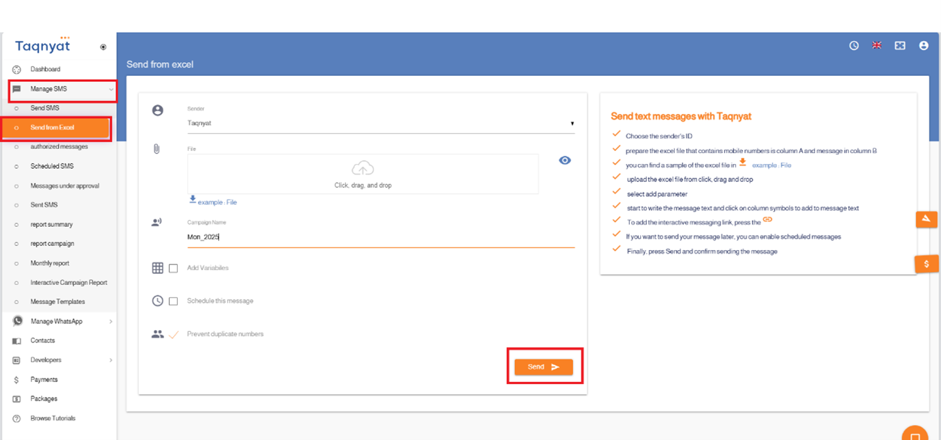This screenshot has height=440, width=941.
Task: Open the clock history icon in header
Action: click(853, 46)
